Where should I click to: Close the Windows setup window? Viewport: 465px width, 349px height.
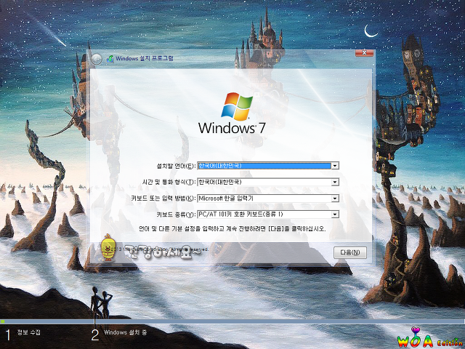(x=364, y=53)
